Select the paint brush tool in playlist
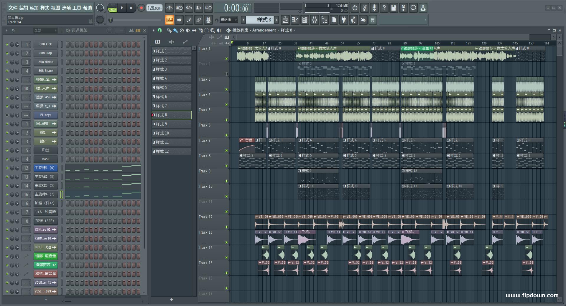The width and height of the screenshot is (566, 306). (175, 30)
